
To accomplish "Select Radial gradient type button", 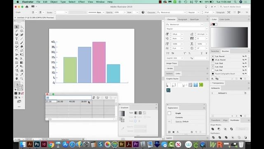I will pyautogui.click(x=140, y=113).
